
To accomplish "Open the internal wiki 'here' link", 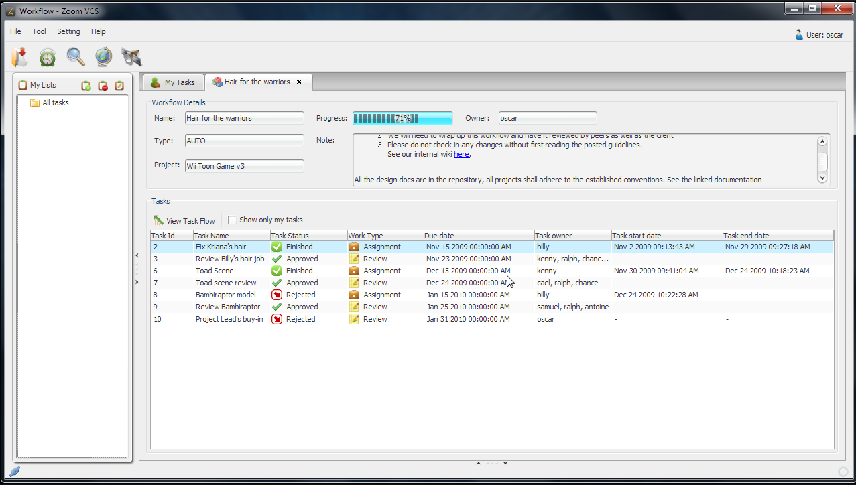I will (461, 154).
